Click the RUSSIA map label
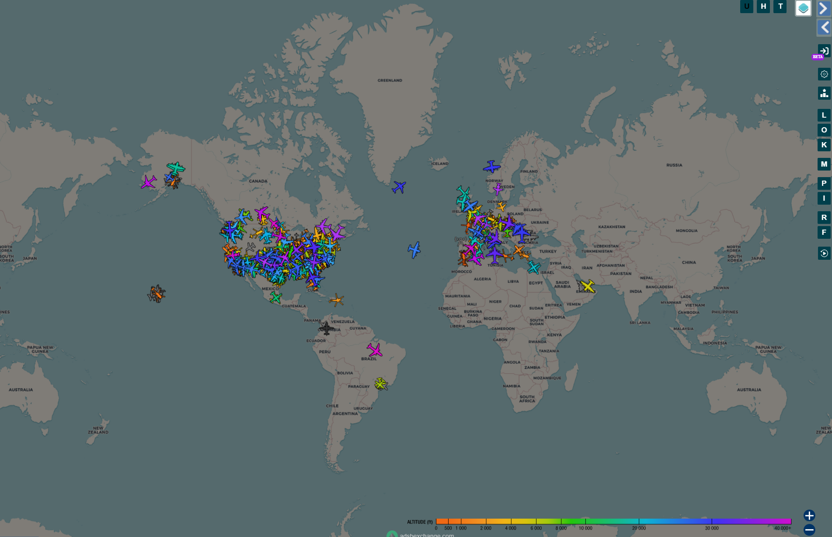 (674, 165)
